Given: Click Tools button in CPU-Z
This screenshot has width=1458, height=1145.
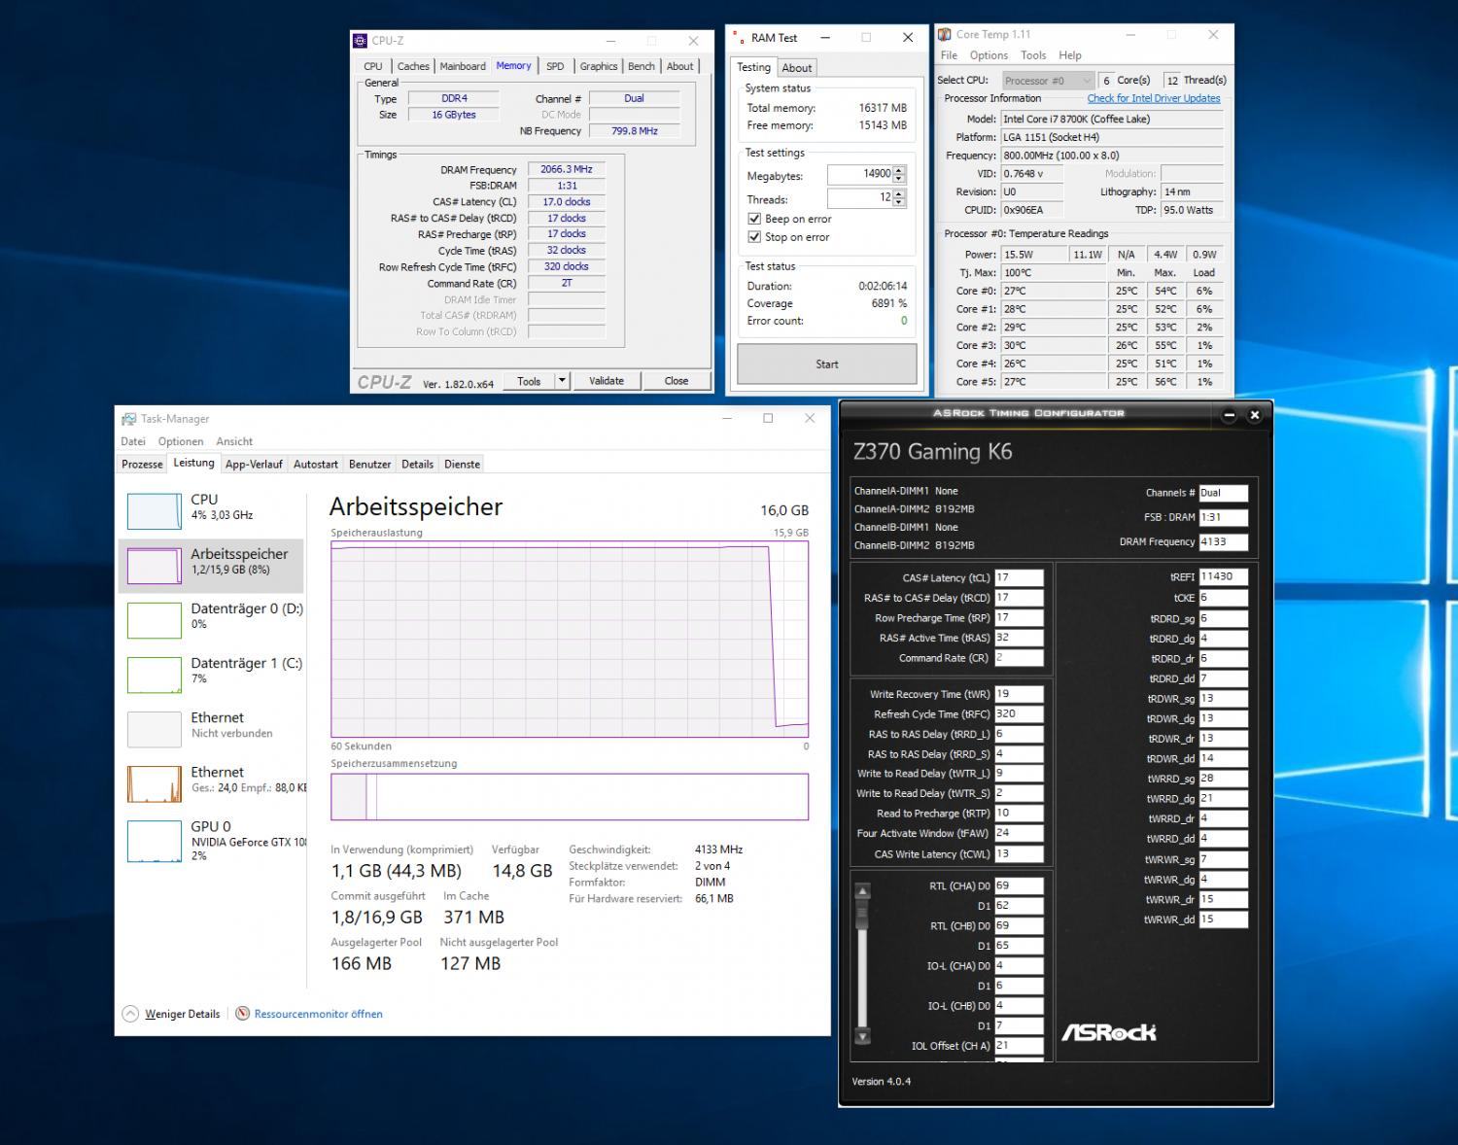Looking at the screenshot, I should point(529,381).
